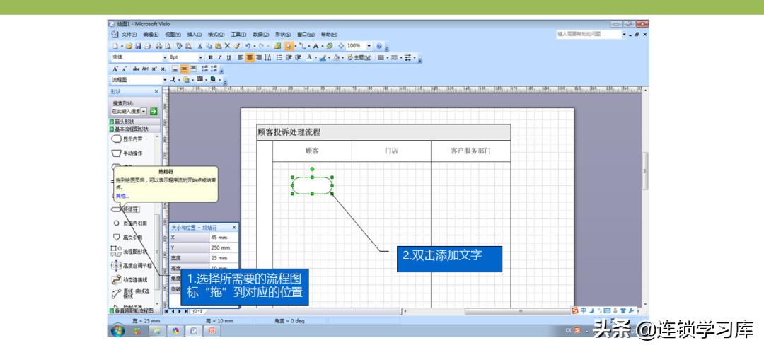Click the 其他... link in tooltip
The width and height of the screenshot is (764, 350).
(x=122, y=196)
